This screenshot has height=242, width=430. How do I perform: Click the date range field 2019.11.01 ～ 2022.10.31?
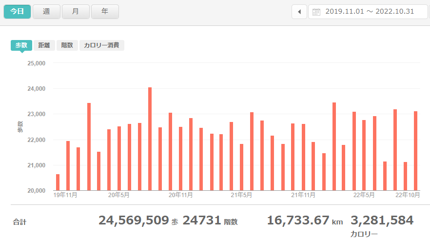[x=368, y=12]
